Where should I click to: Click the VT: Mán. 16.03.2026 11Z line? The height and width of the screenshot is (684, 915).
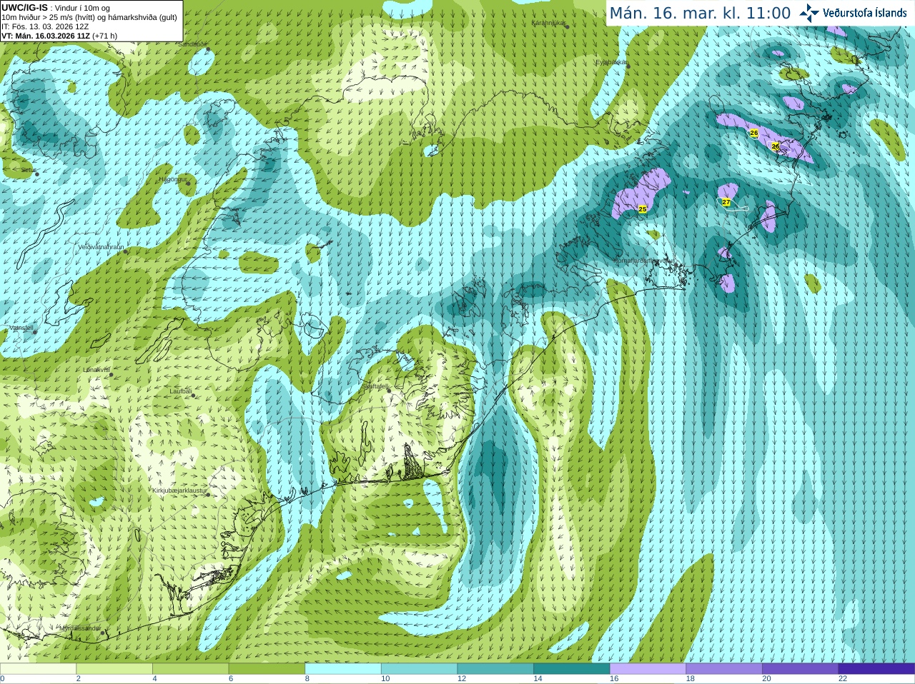pos(59,36)
